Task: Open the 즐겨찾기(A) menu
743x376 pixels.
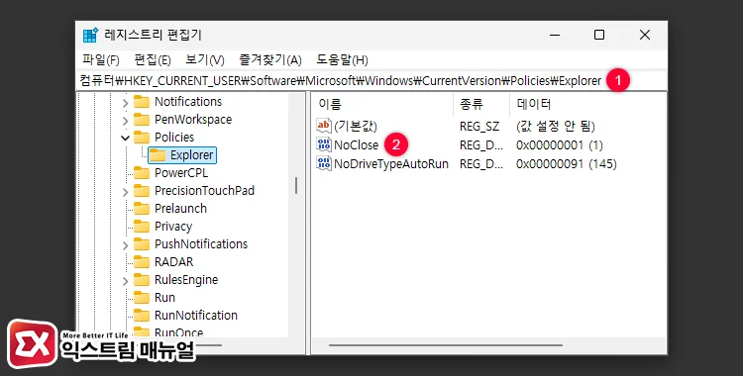Action: 270,60
